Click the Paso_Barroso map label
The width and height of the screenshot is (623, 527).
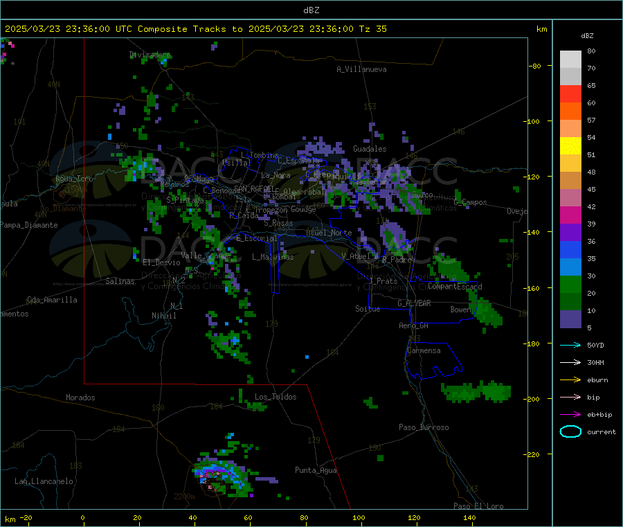click(x=424, y=428)
